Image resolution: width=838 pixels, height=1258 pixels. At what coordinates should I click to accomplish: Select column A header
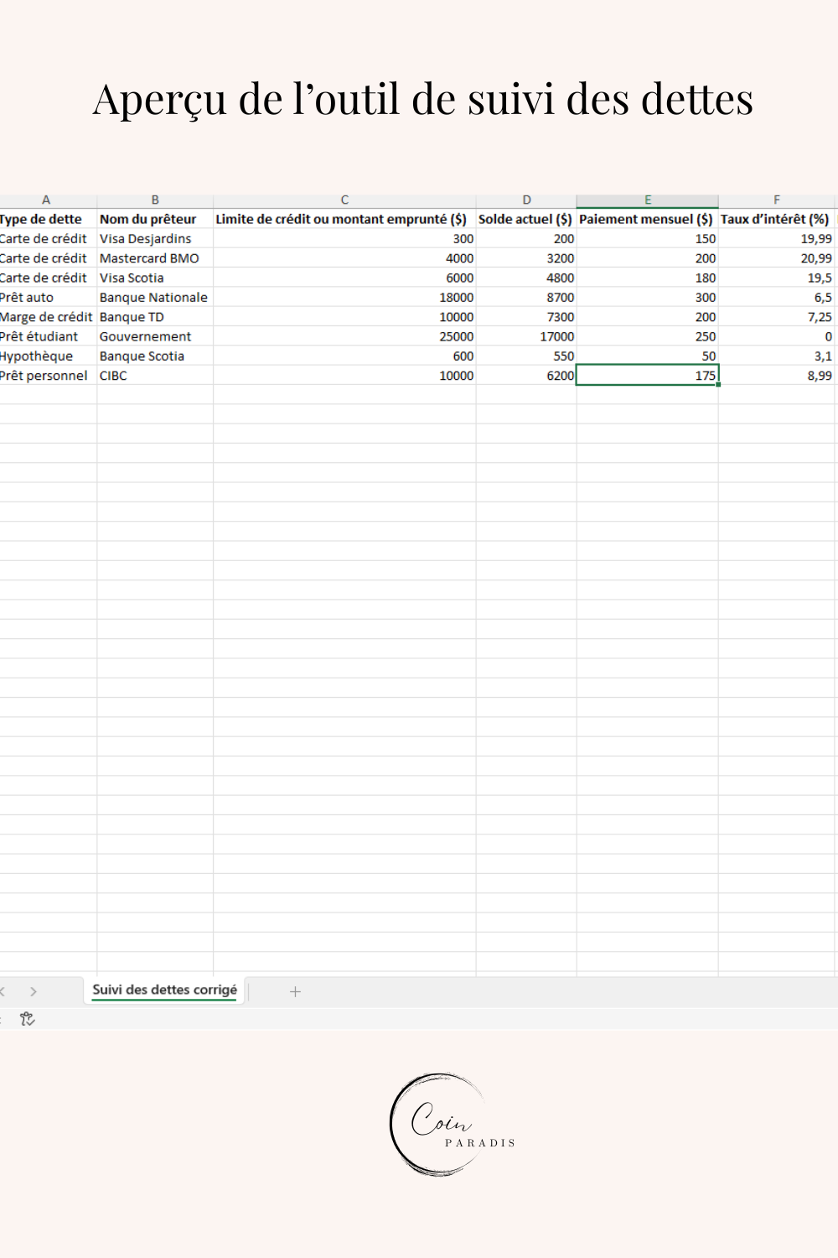point(46,200)
